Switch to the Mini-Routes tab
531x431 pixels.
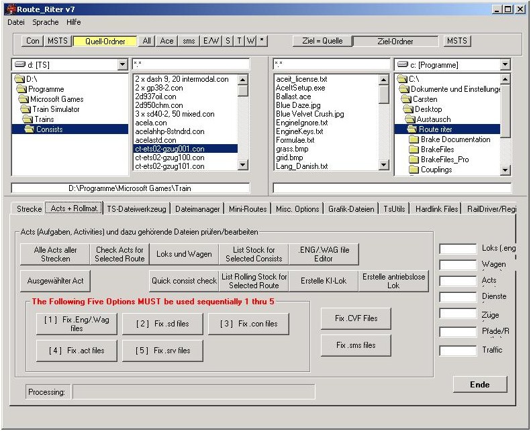tap(246, 209)
